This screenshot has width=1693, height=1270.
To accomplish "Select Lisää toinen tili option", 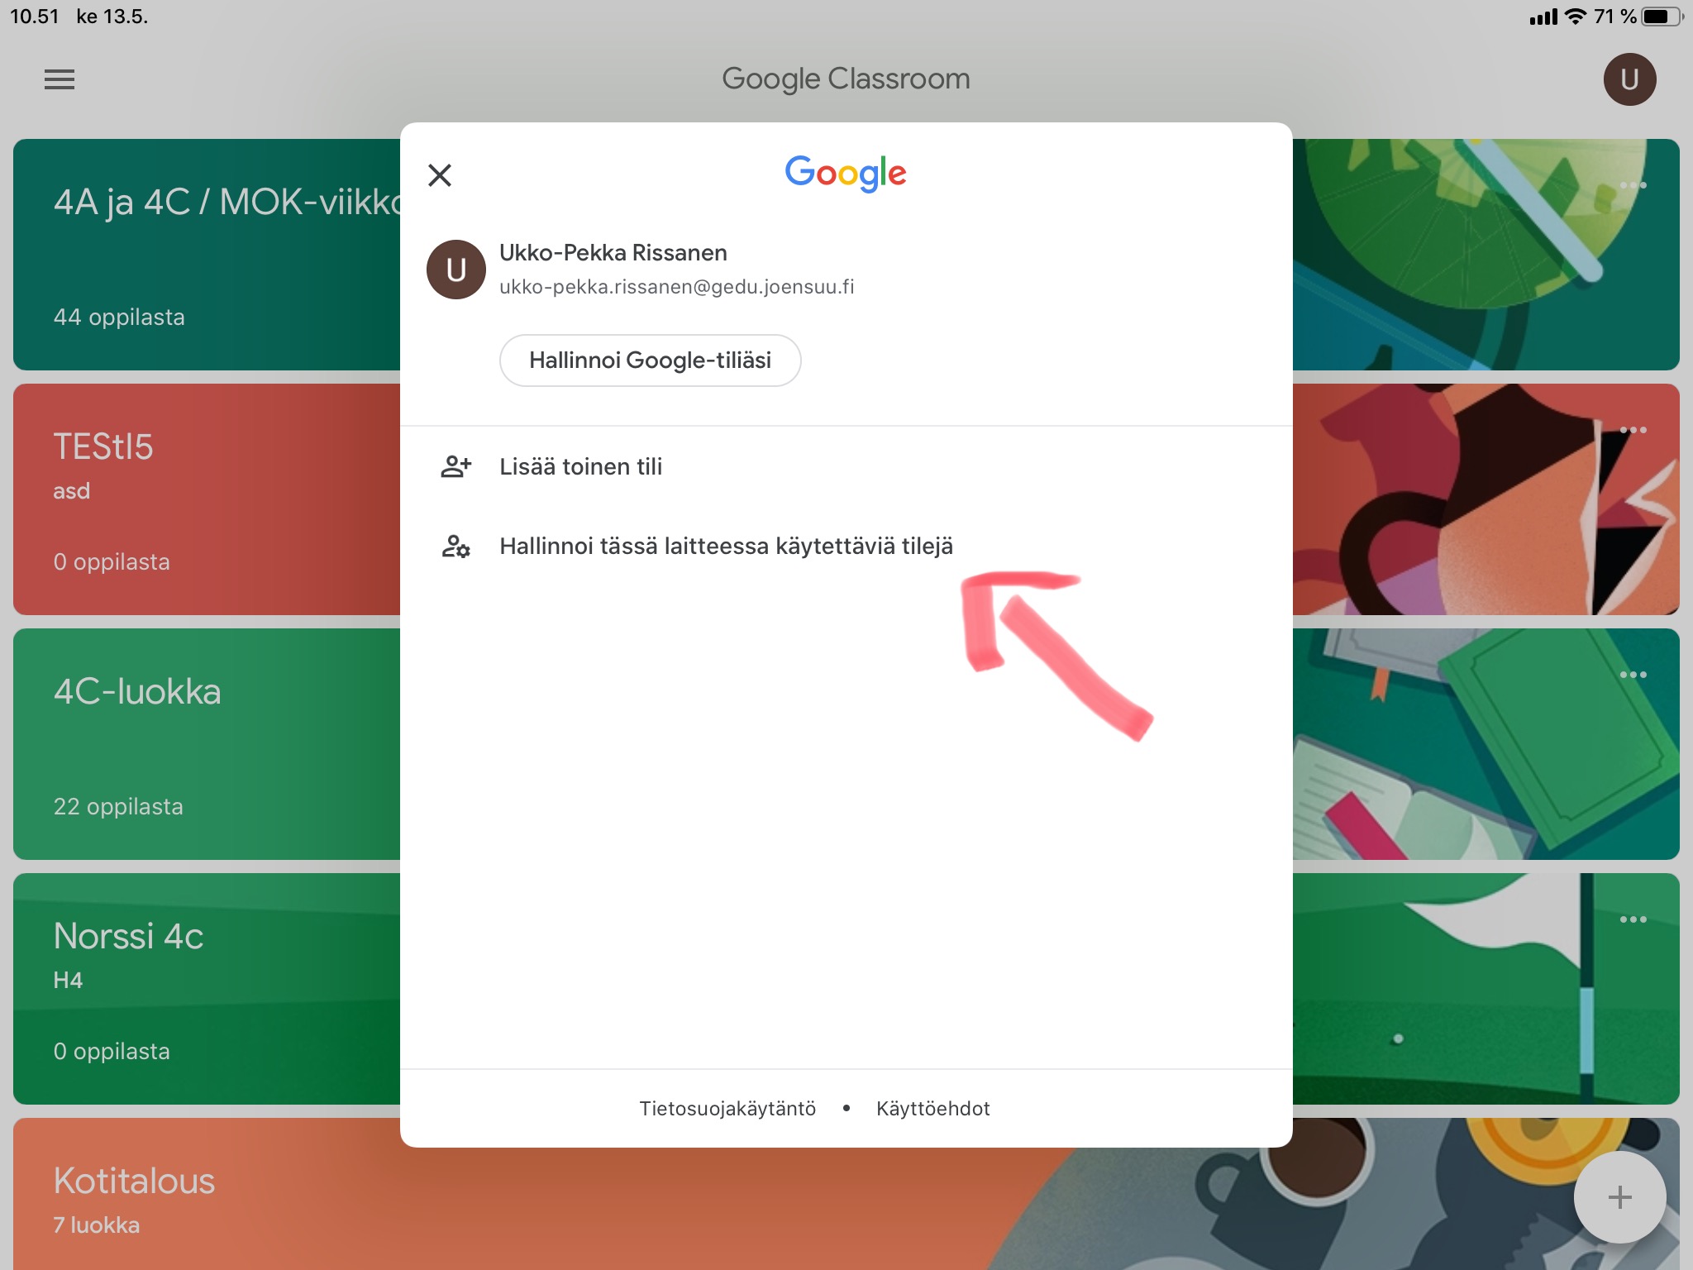I will pos(580,467).
